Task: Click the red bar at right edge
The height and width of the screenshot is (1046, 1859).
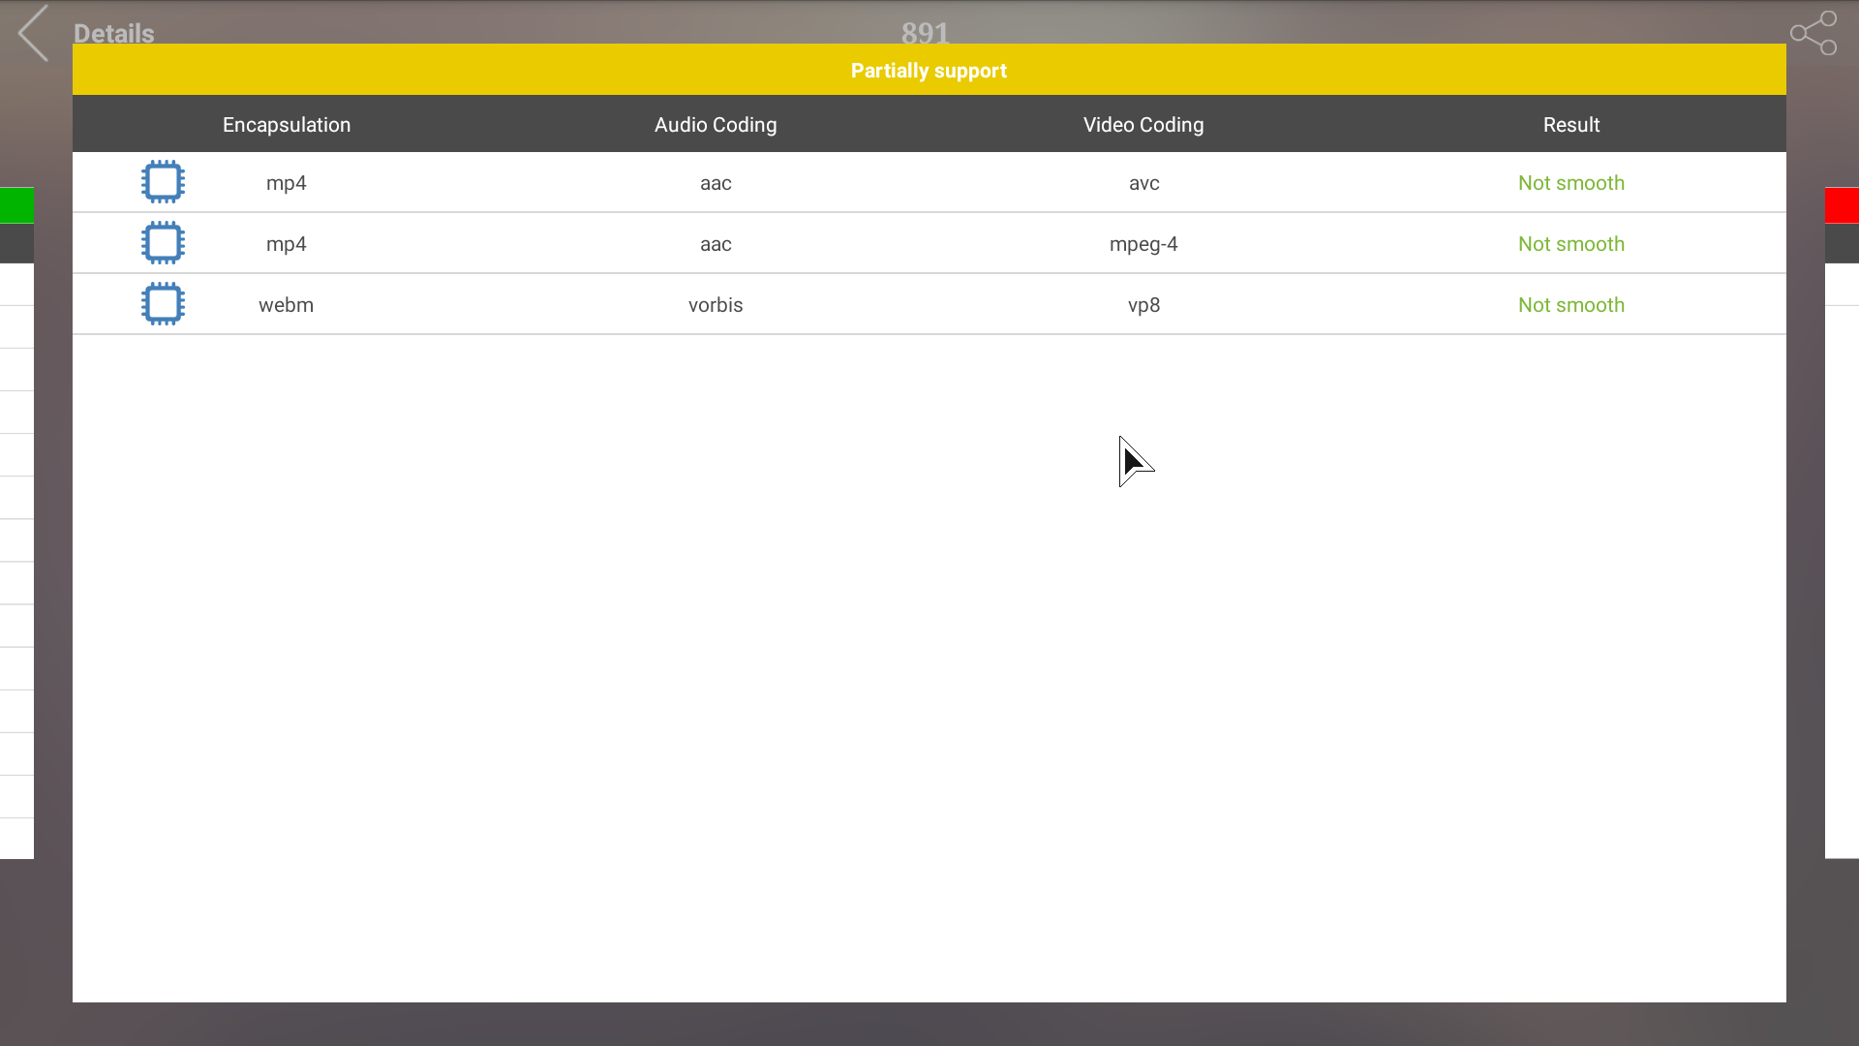Action: pos(1842,205)
